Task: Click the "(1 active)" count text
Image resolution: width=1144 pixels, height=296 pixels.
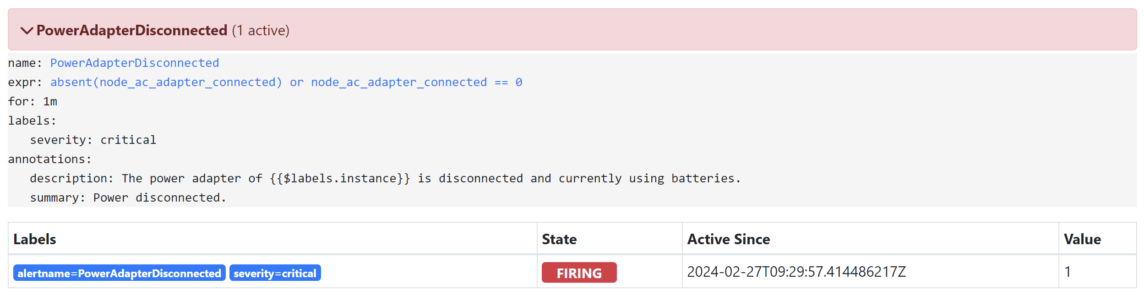Action: click(x=261, y=31)
